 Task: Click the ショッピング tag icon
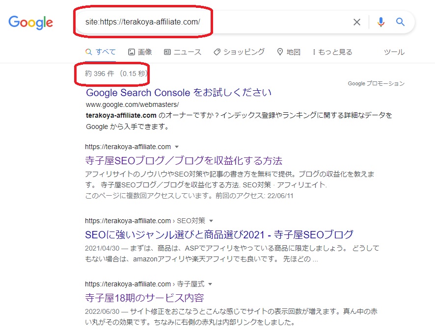click(x=217, y=52)
